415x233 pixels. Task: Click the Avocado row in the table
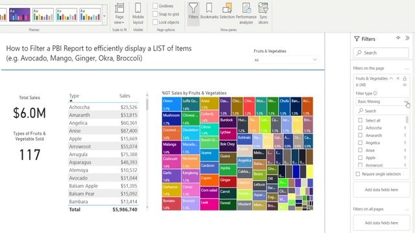[x=103, y=178]
